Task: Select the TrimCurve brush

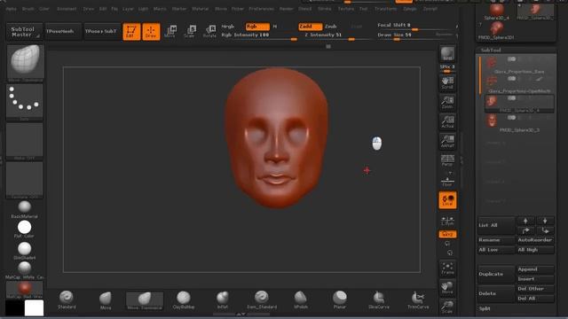Action: pyautogui.click(x=418, y=300)
